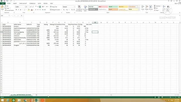
Task: Open Conditional Formatting menu
Action: pyautogui.click(x=79, y=8)
